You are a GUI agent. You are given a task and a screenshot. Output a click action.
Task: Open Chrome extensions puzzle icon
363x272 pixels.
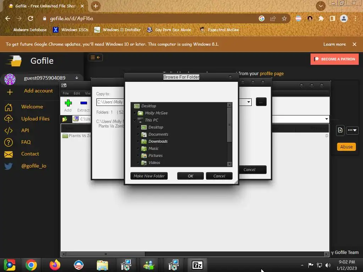(321, 18)
